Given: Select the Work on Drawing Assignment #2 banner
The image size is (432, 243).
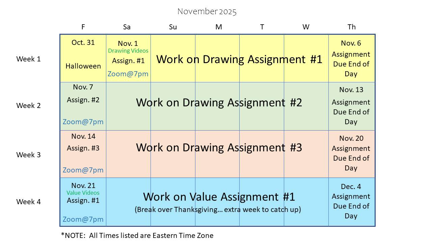Looking at the screenshot, I should pos(219,103).
